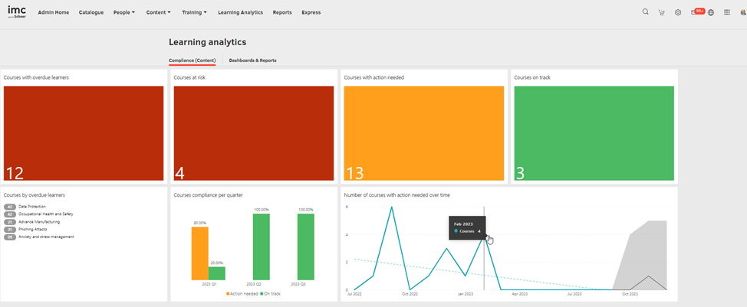
Task: Select the Compliance (Content) tab
Action: pyautogui.click(x=192, y=60)
